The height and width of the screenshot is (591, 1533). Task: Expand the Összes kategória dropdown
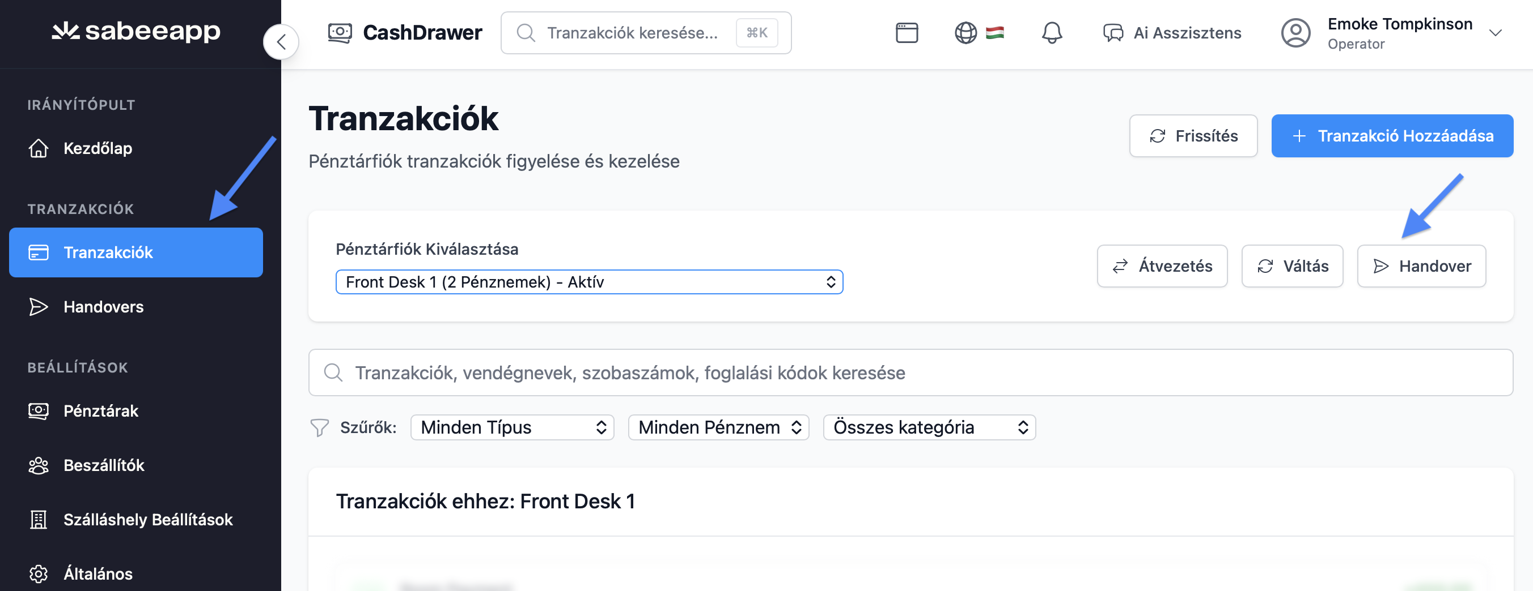(929, 427)
